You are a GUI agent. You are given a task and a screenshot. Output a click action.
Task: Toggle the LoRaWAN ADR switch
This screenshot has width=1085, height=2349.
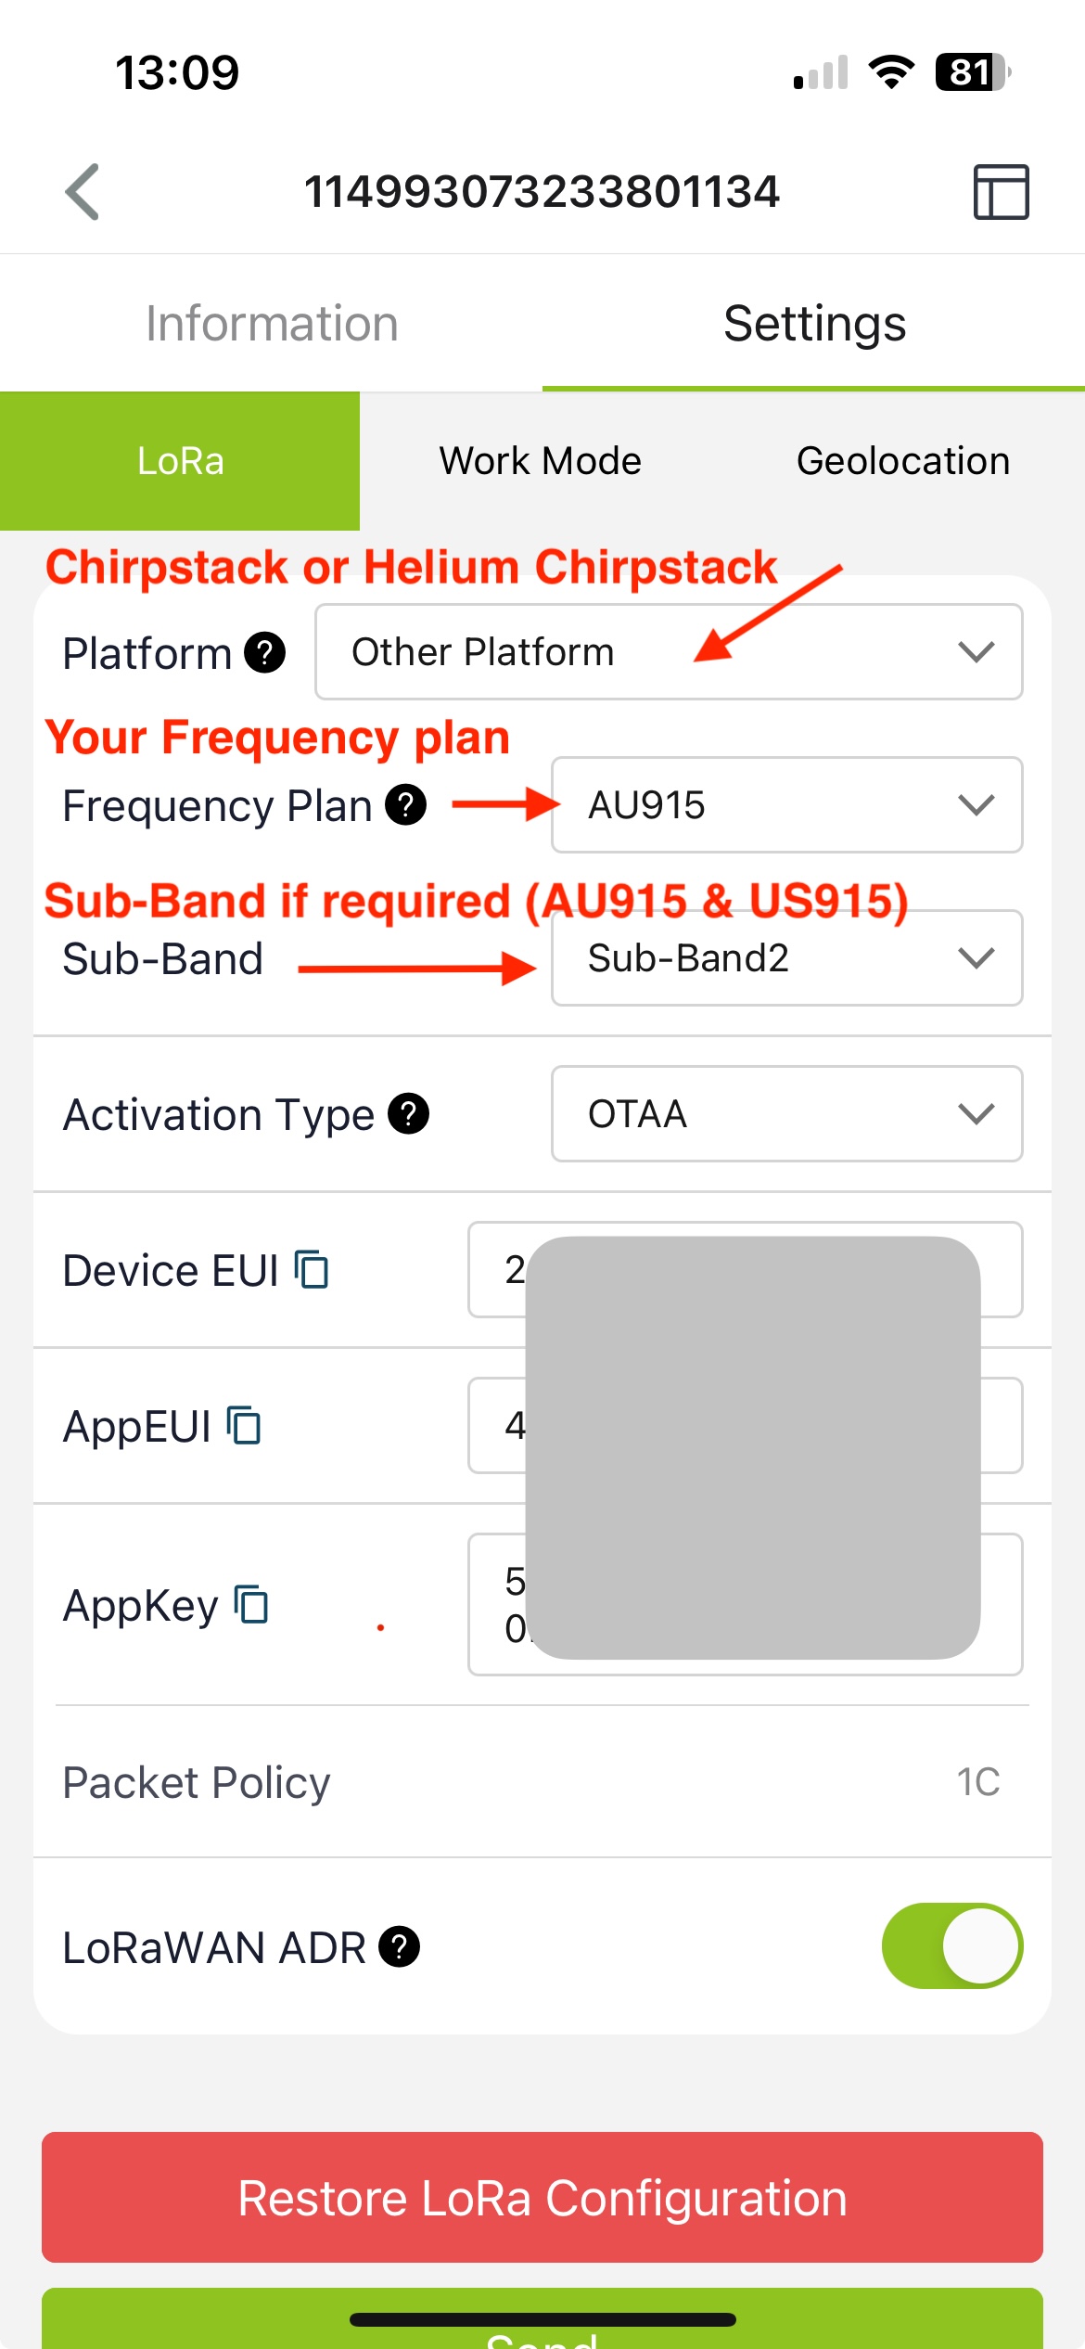(x=952, y=1945)
